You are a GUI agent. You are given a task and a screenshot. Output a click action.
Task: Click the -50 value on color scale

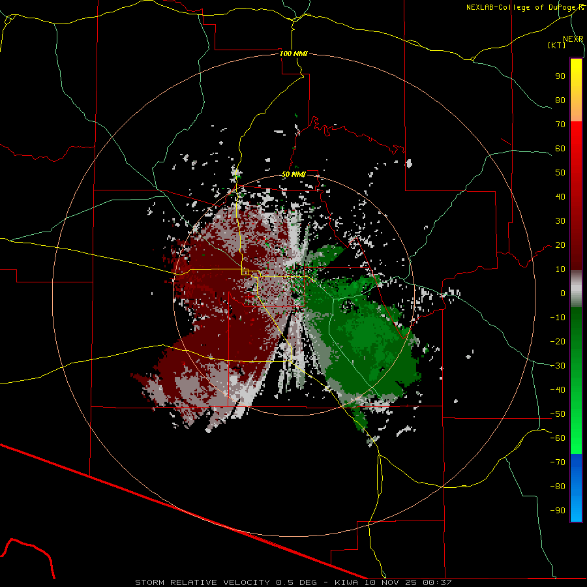558,414
